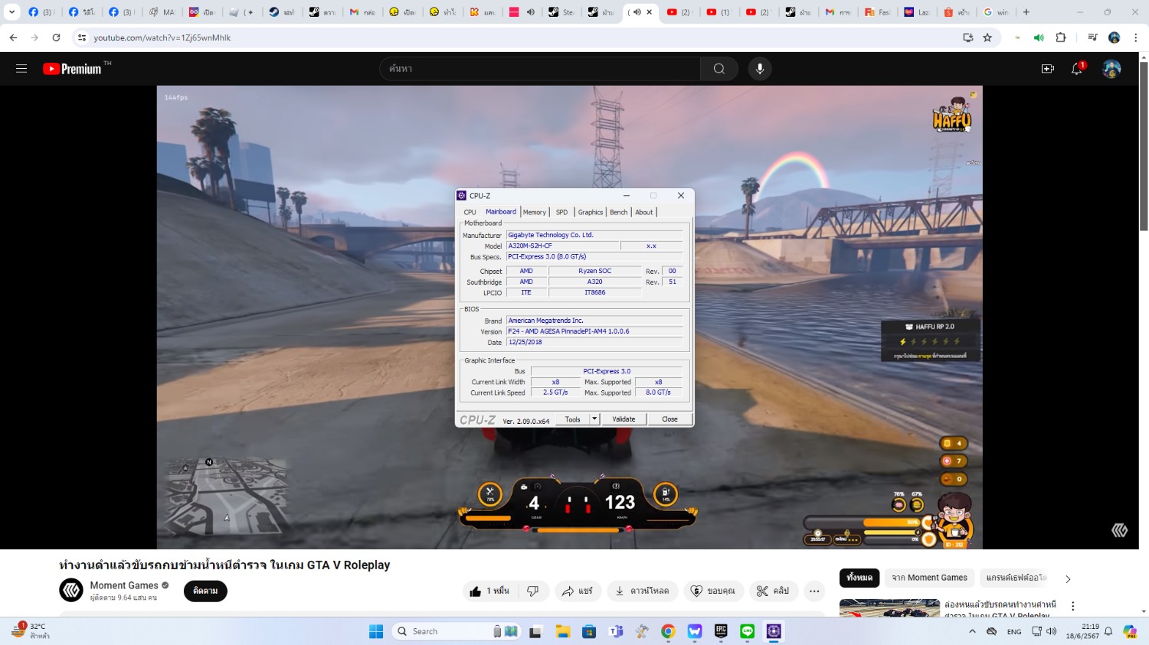Open more actions for the video
1149x645 pixels.
click(x=814, y=591)
